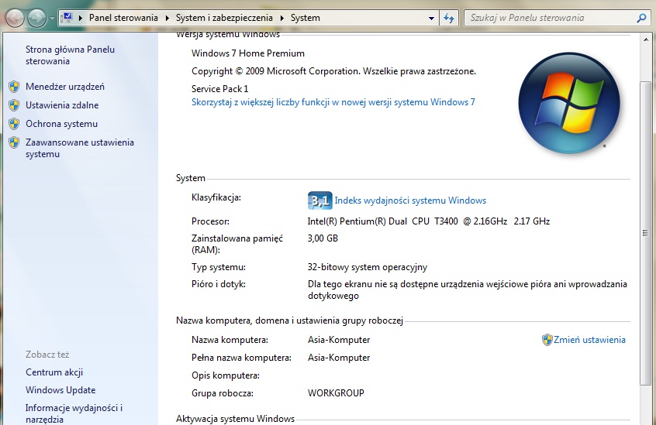Click the Copyright 2009 Microsoft Corporation text

pos(333,71)
